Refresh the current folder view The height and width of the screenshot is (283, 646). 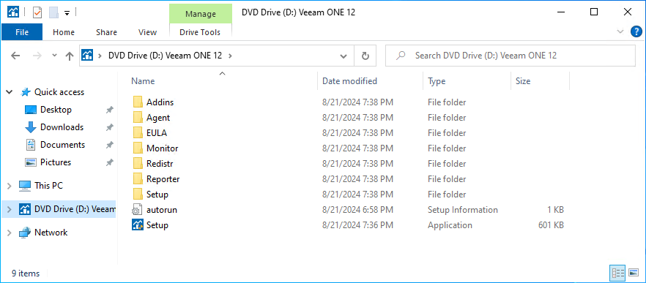(365, 56)
